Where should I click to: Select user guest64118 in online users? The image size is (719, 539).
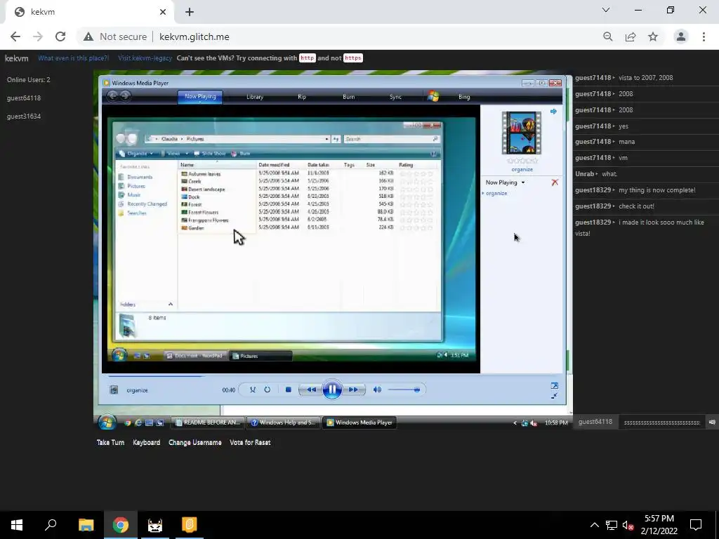[24, 98]
